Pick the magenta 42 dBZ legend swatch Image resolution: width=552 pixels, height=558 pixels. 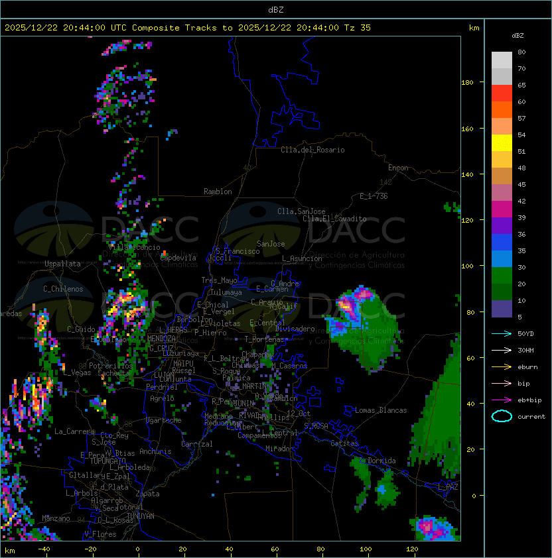coord(502,209)
